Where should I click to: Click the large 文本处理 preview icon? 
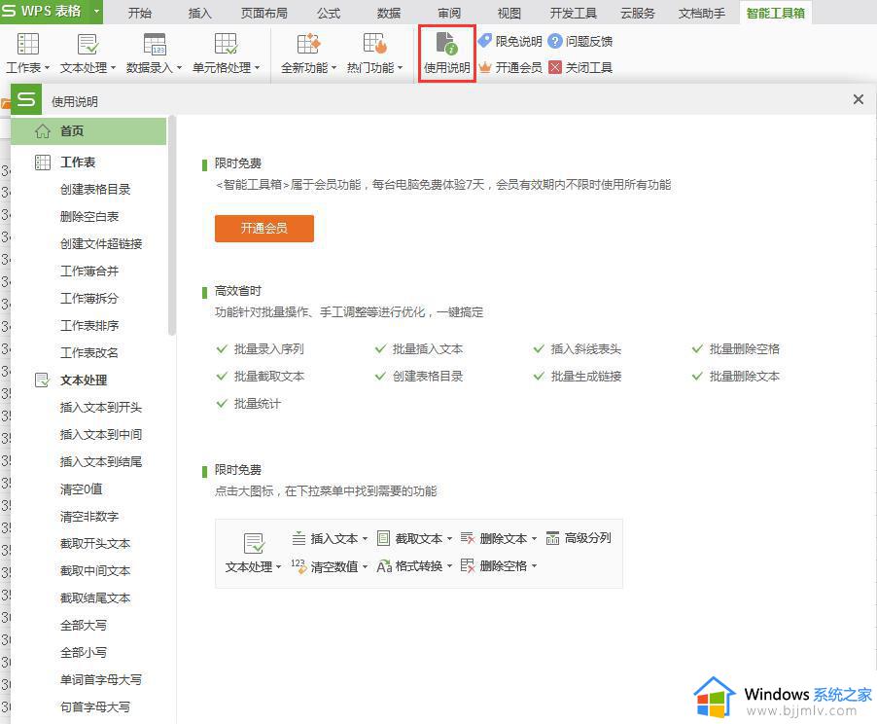coord(254,543)
